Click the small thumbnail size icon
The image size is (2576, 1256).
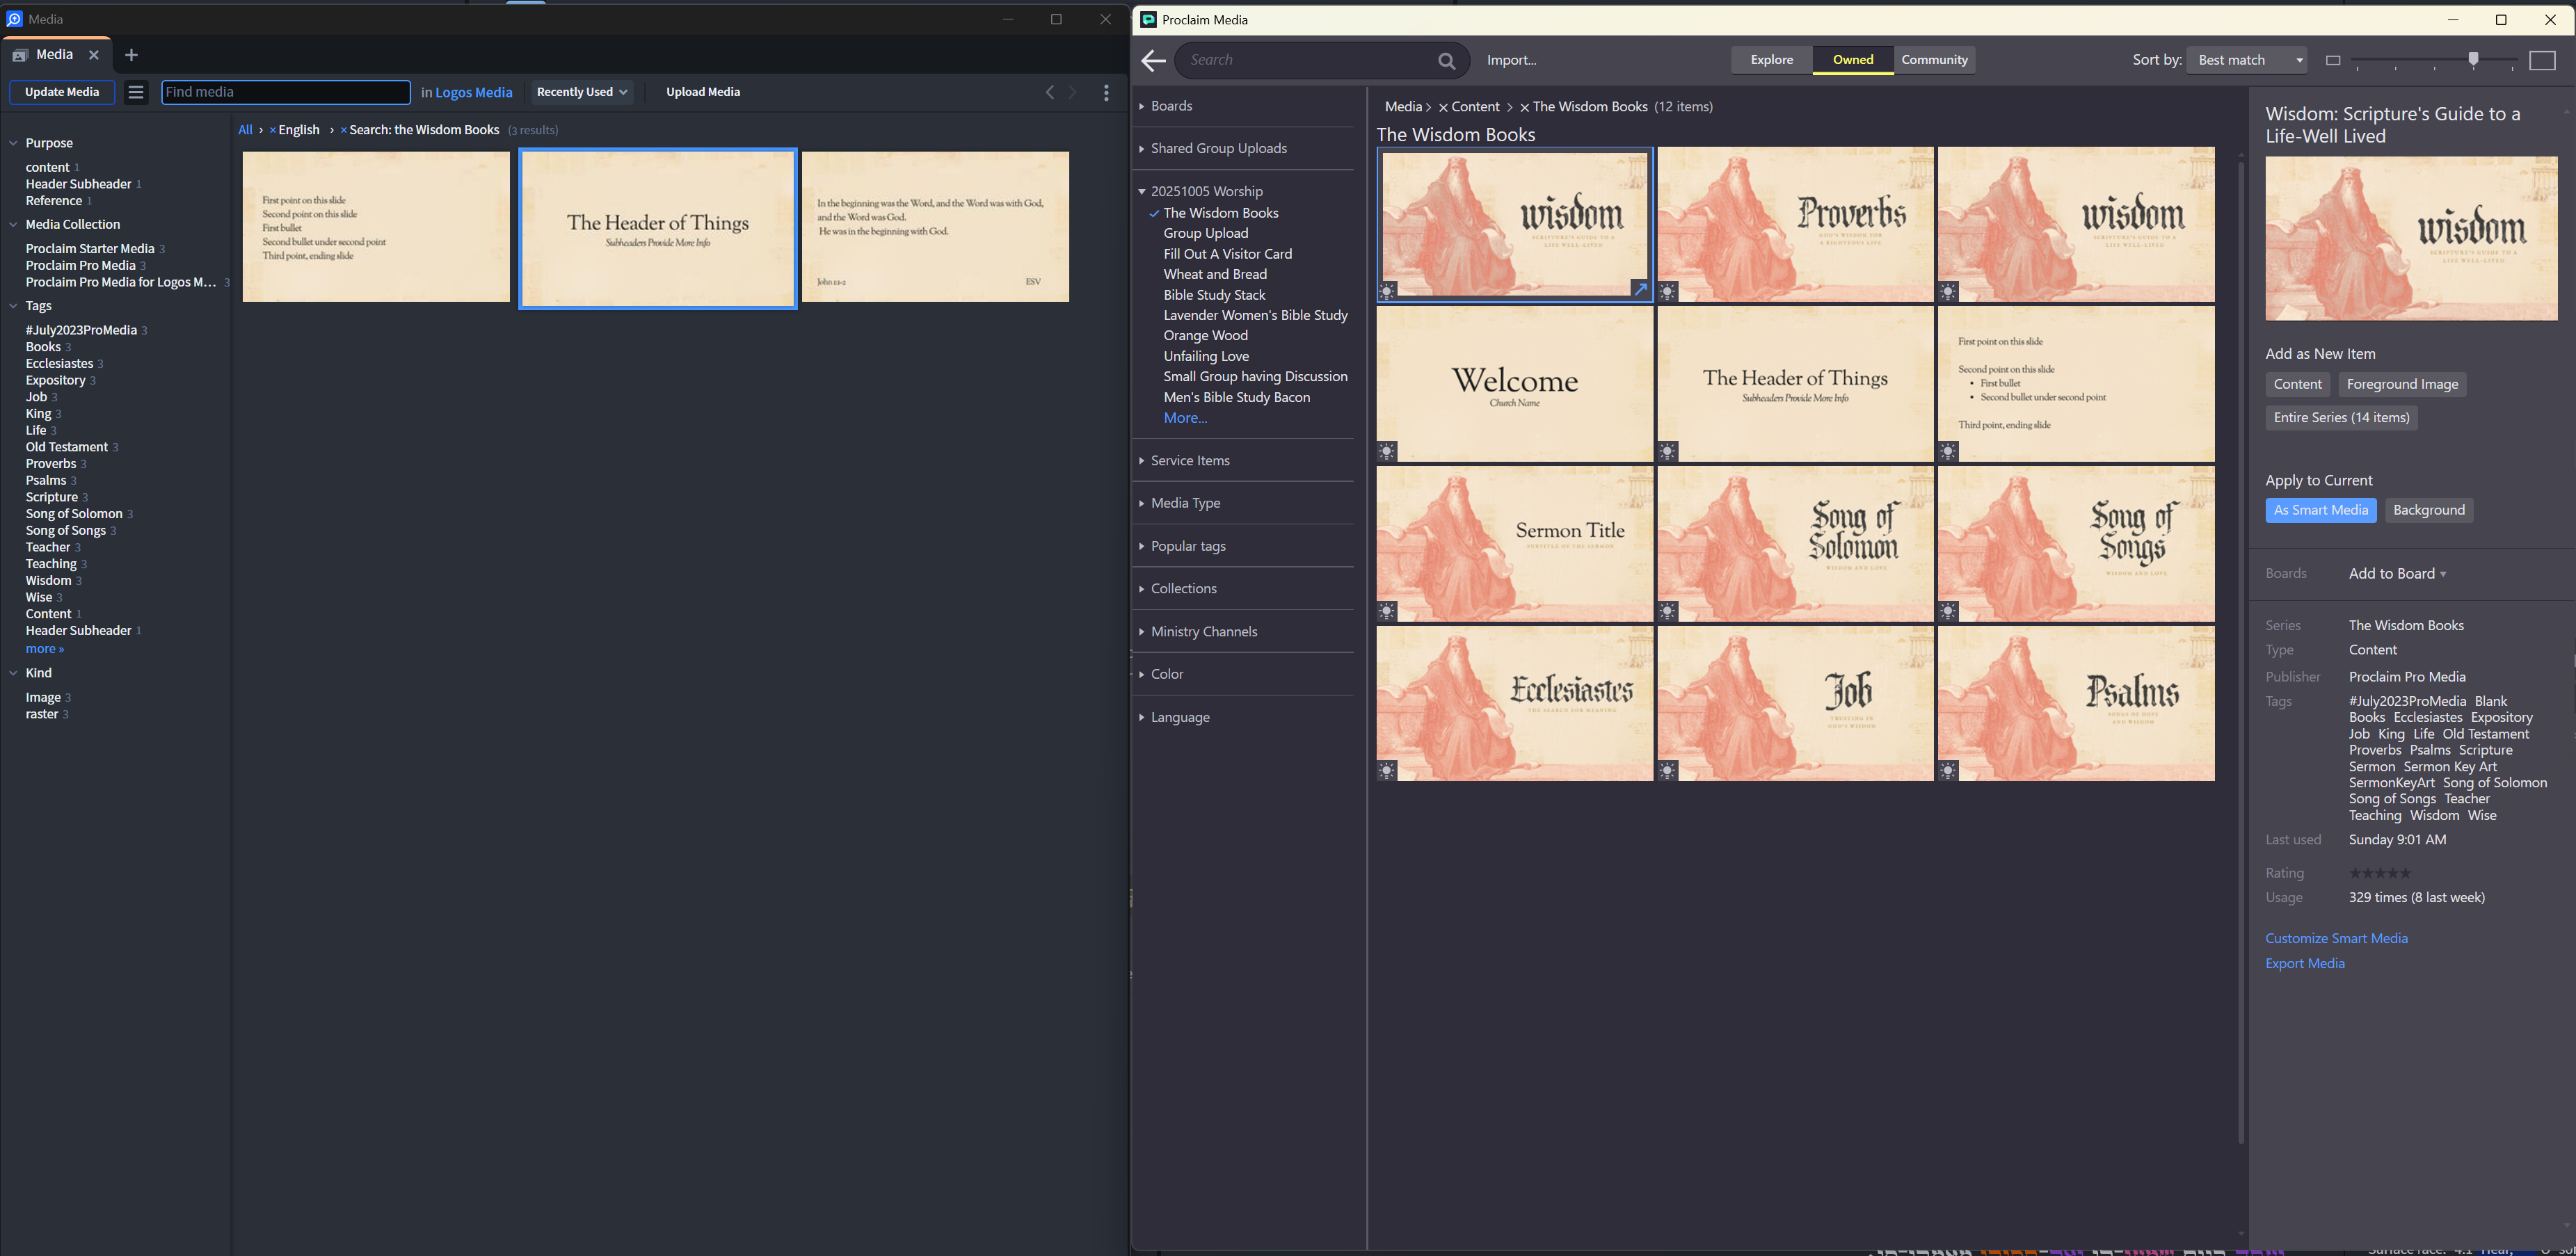(2333, 61)
